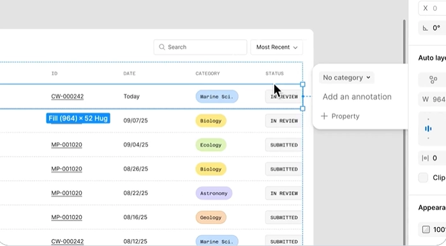Click the 09/07/25 date cell
This screenshot has width=446, height=246.
pos(135,120)
